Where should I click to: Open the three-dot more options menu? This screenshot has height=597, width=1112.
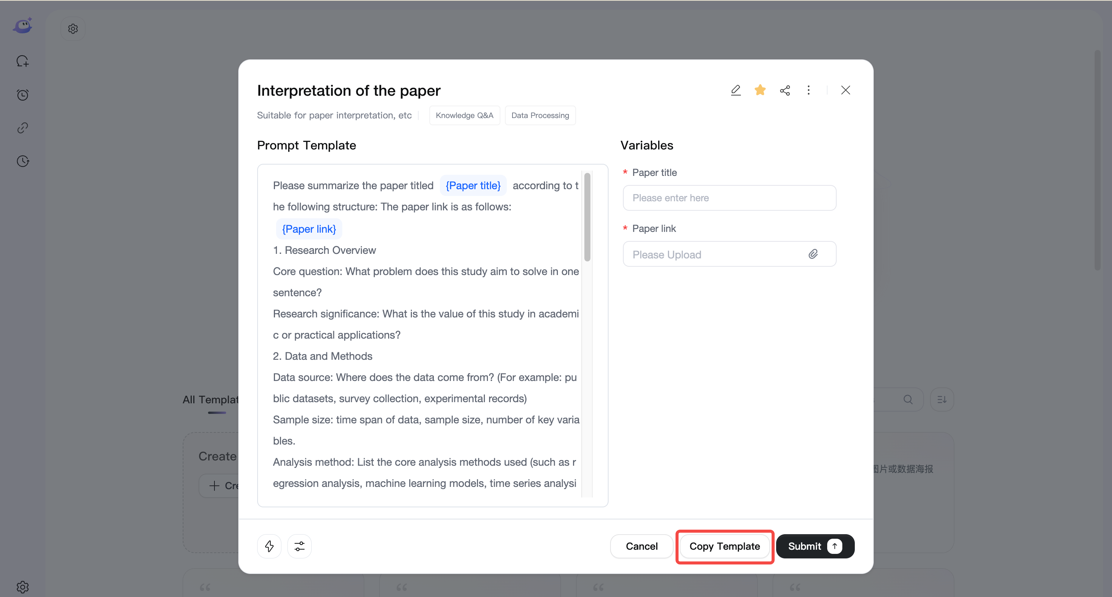[809, 90]
